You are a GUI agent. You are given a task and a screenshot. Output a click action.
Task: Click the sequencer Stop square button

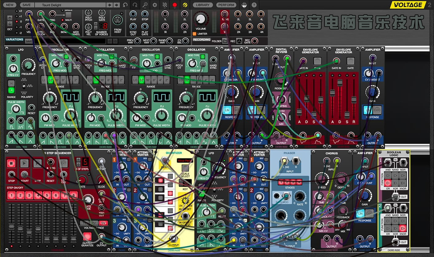pos(11,163)
